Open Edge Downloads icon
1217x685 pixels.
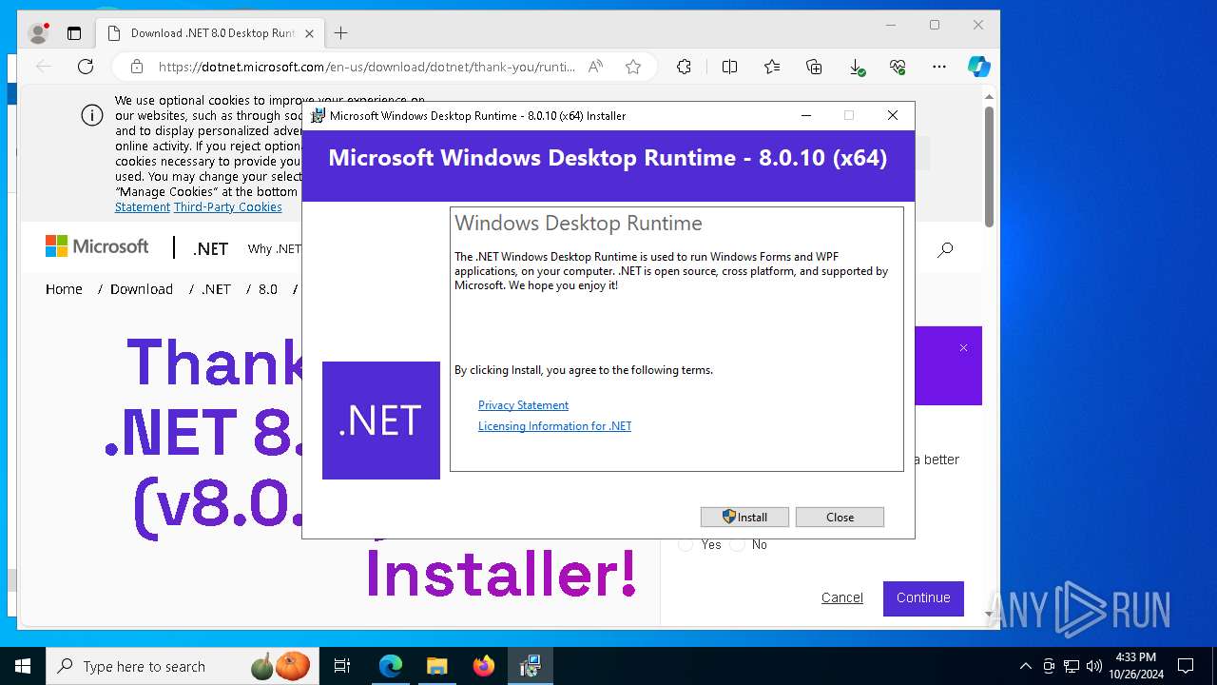click(856, 67)
